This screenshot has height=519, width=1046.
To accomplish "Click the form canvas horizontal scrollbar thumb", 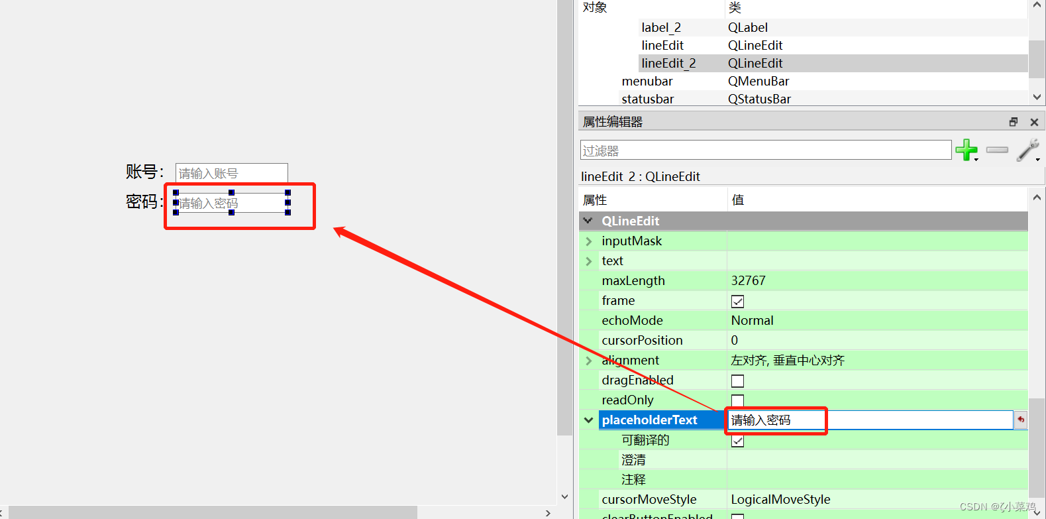I will coord(212,512).
